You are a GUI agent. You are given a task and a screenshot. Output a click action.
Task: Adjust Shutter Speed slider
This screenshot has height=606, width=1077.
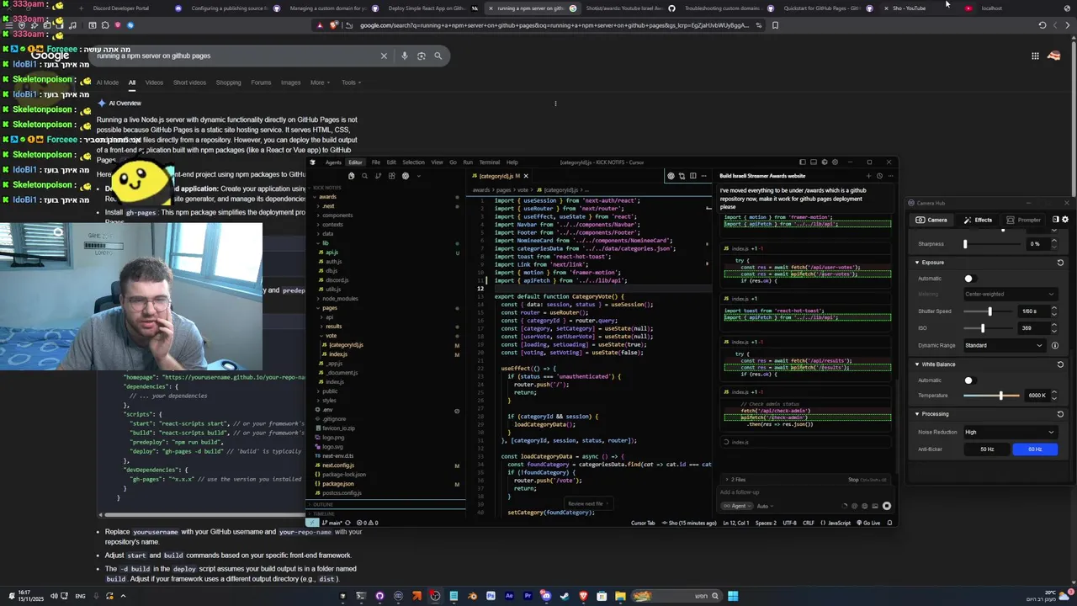pyautogui.click(x=990, y=311)
